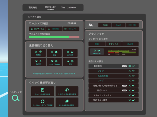Click the return-to-pre-respawn location icon
Viewport: 157px width, 117px height.
(67, 90)
